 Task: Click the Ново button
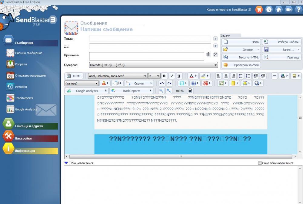coord(241,42)
